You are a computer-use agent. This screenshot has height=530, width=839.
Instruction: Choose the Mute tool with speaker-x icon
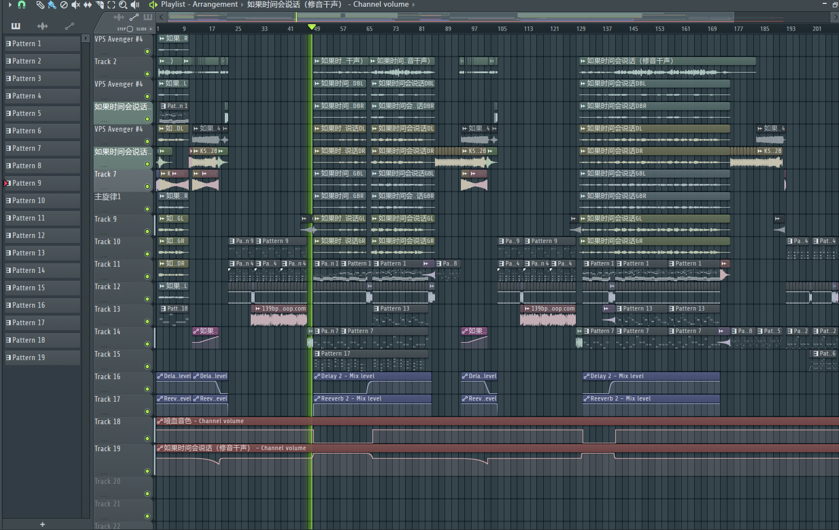pyautogui.click(x=76, y=5)
